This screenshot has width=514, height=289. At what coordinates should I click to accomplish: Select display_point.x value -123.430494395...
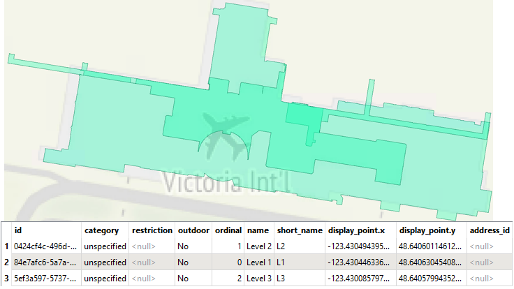[x=360, y=246]
